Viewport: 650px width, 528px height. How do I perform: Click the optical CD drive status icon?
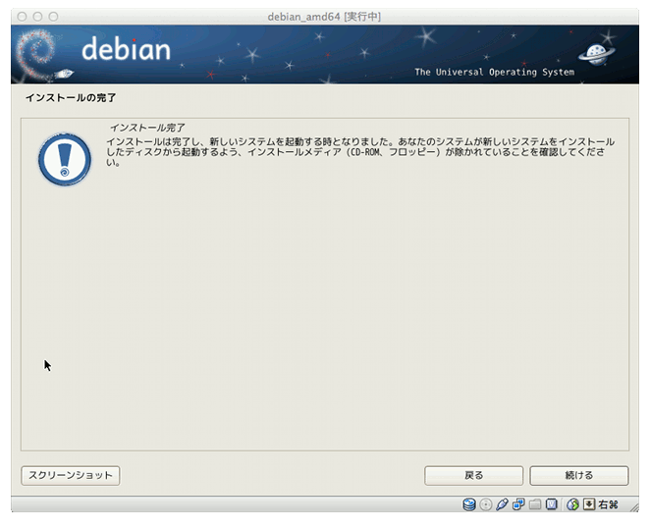point(486,504)
